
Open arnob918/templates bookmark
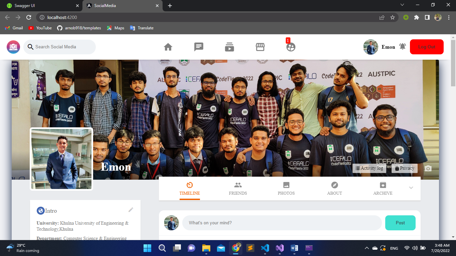click(x=79, y=28)
